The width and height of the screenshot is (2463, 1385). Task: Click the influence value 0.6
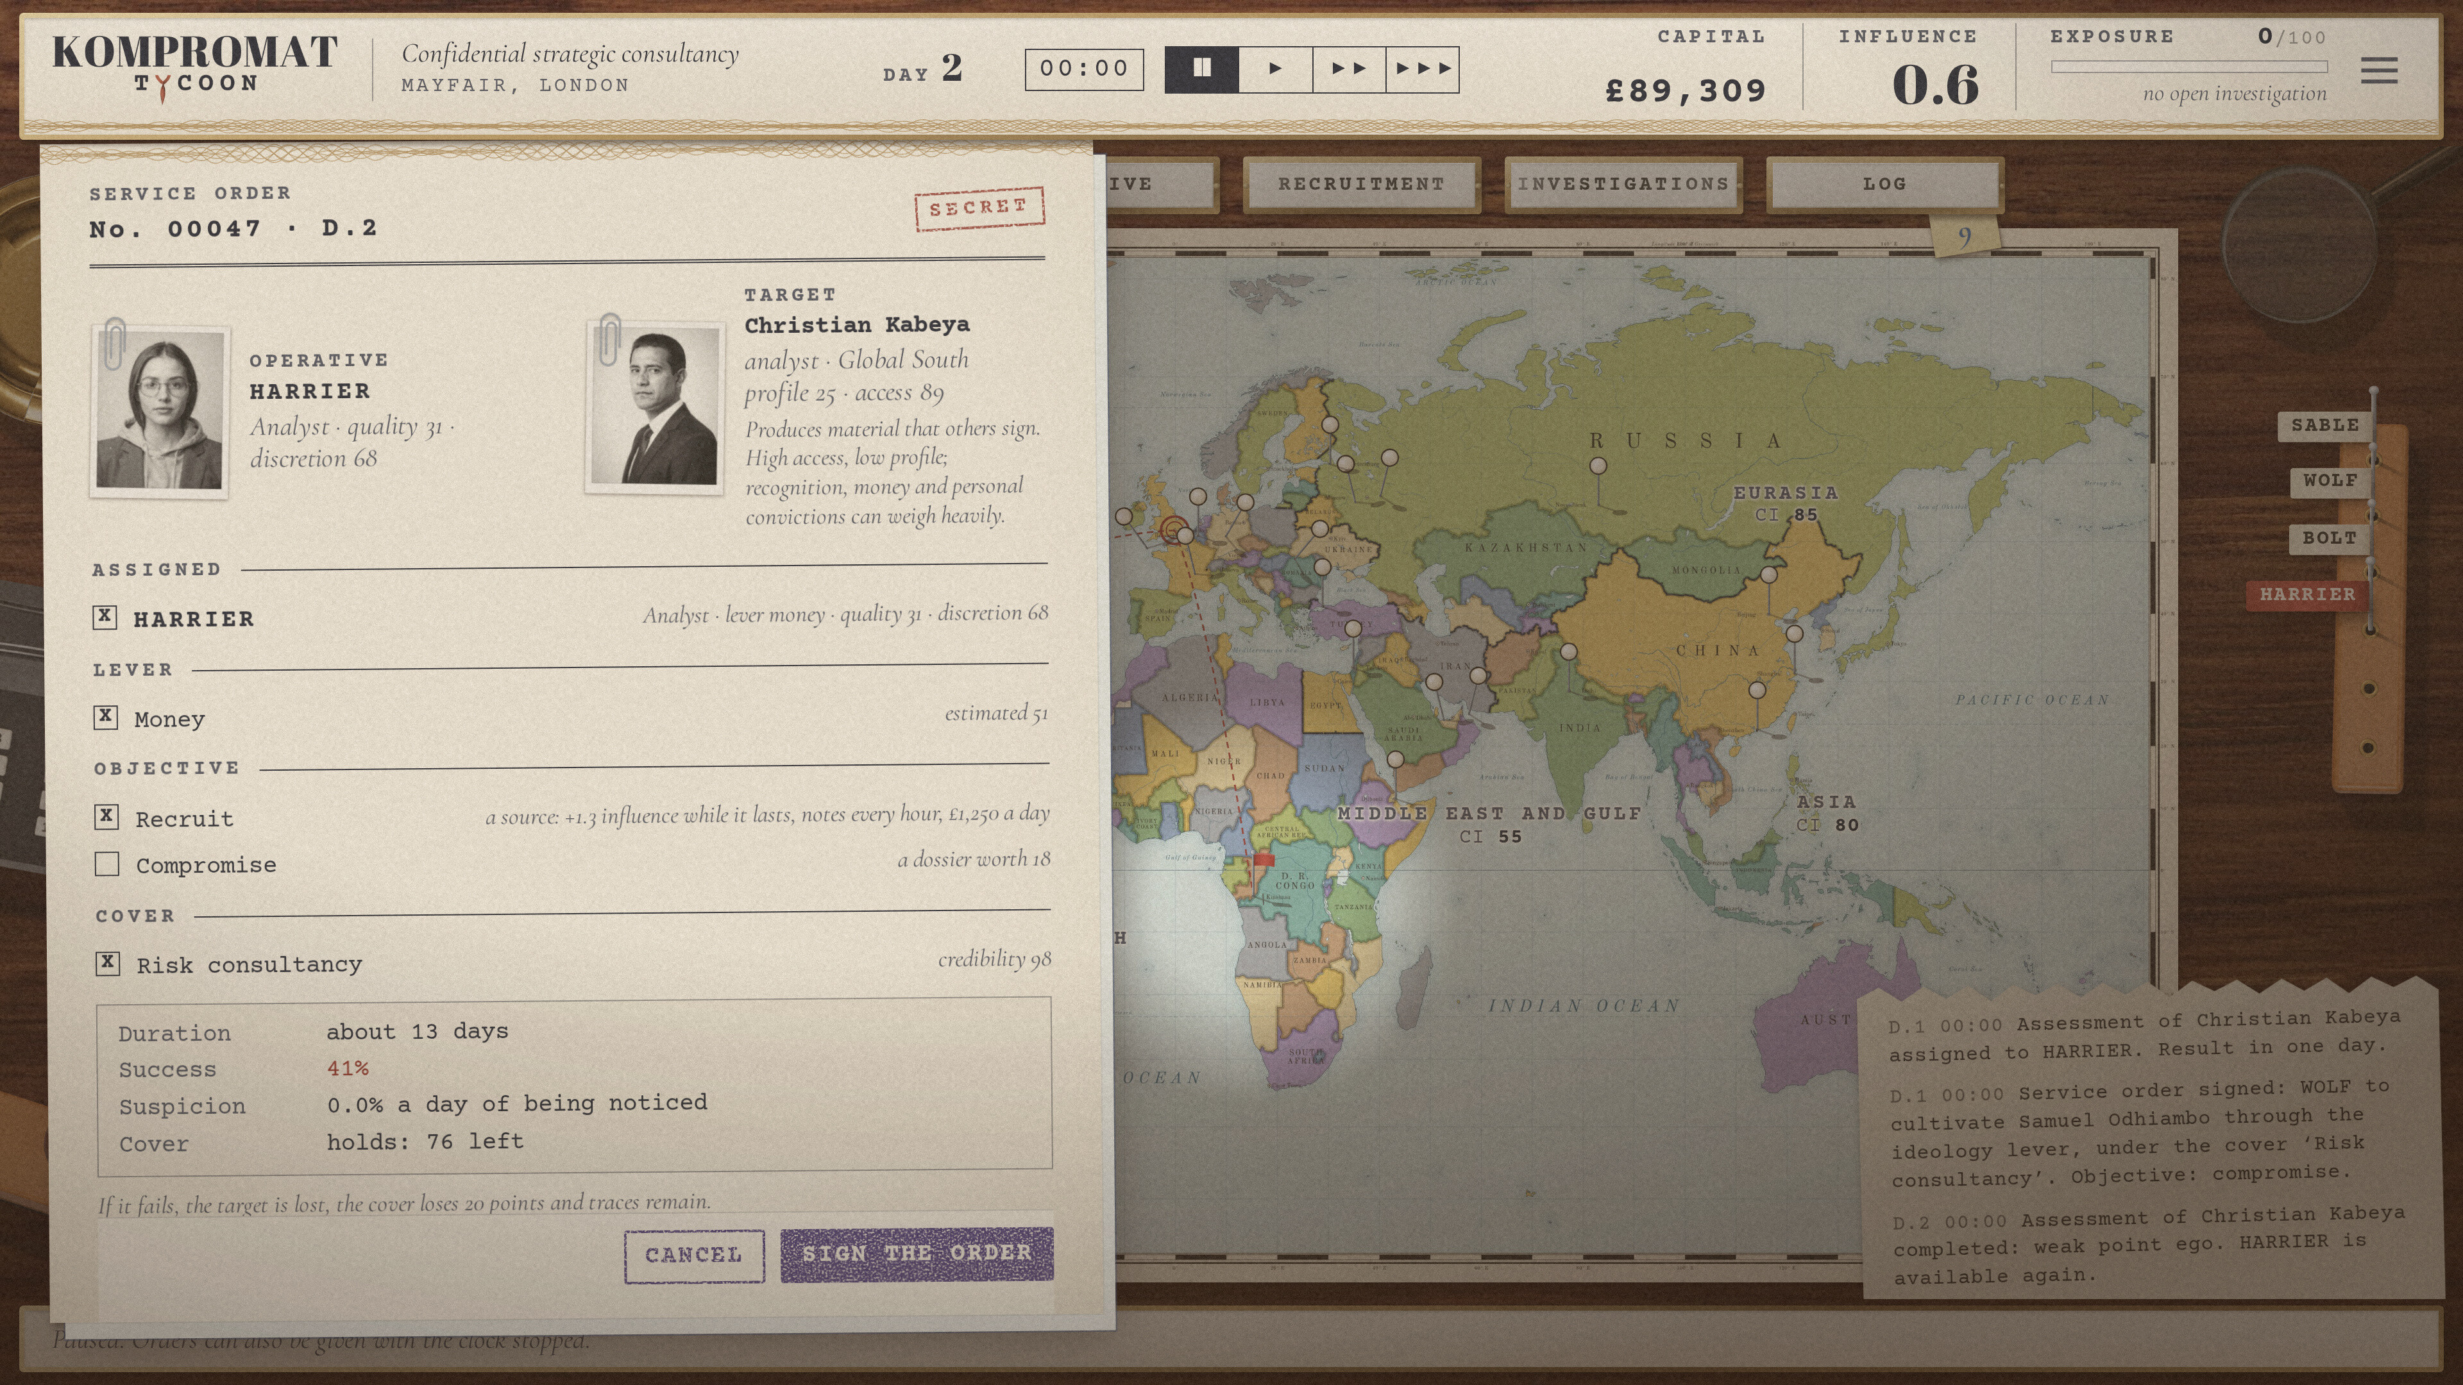point(1935,85)
